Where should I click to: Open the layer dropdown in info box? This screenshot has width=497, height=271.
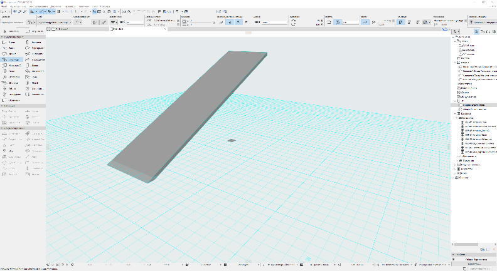(55, 23)
